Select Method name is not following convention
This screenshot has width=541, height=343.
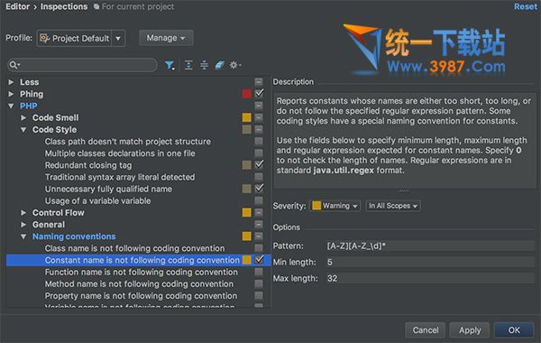(x=139, y=284)
